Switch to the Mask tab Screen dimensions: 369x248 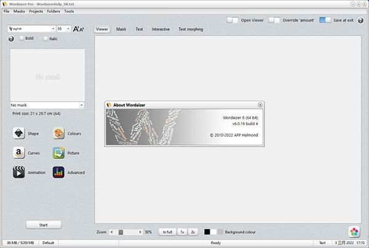(x=121, y=29)
